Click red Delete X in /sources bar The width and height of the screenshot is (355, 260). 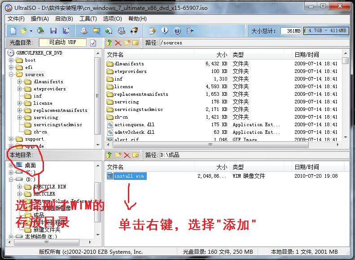(x=118, y=43)
